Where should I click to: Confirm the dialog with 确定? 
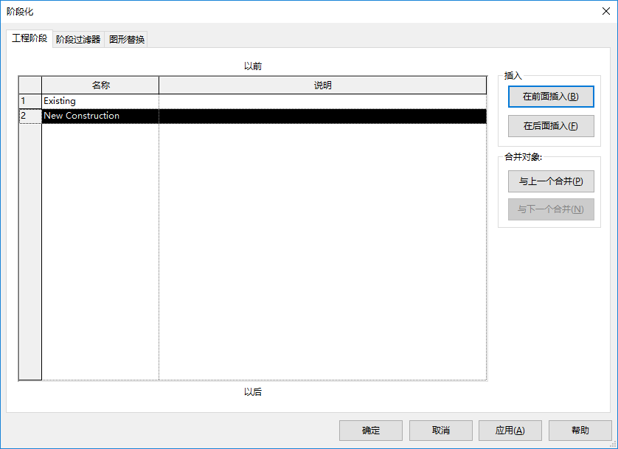370,431
